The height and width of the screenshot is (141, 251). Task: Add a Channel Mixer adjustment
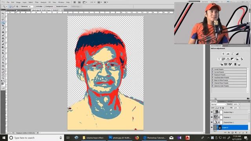[242, 59]
